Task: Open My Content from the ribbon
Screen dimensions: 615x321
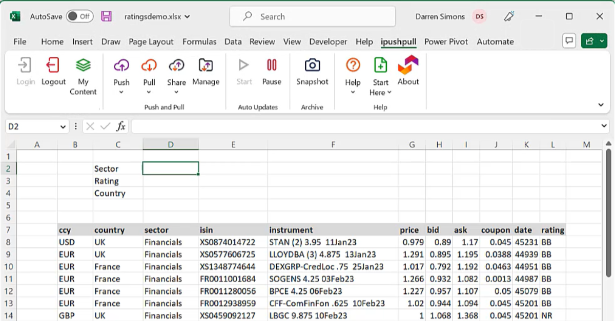Action: [x=83, y=65]
